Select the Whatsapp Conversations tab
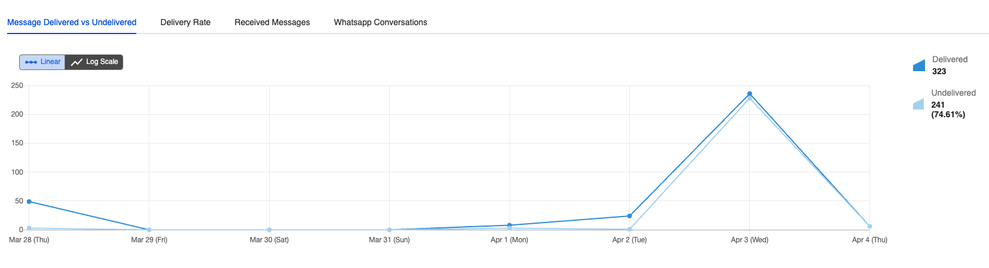This screenshot has width=989, height=268. (380, 22)
